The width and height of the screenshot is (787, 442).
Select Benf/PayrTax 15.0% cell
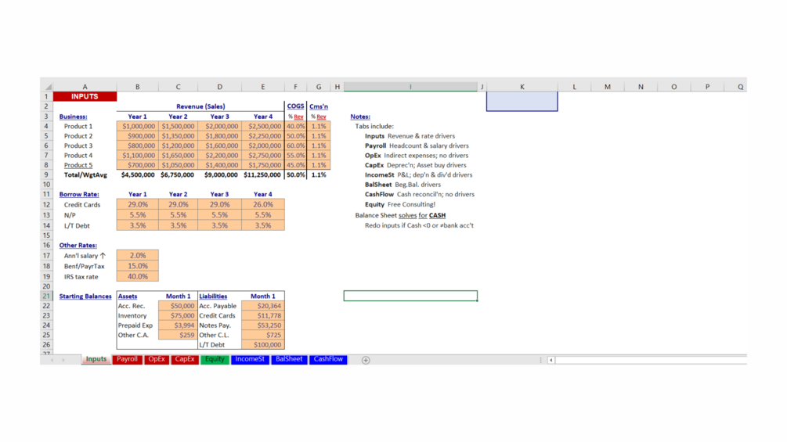pyautogui.click(x=138, y=266)
